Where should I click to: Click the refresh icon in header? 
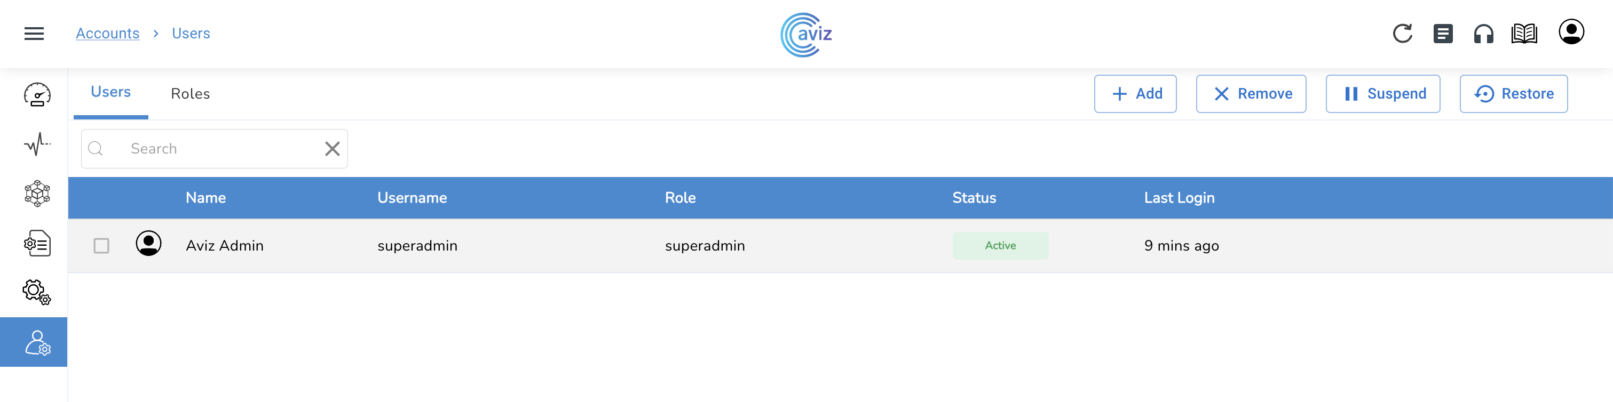1402,34
